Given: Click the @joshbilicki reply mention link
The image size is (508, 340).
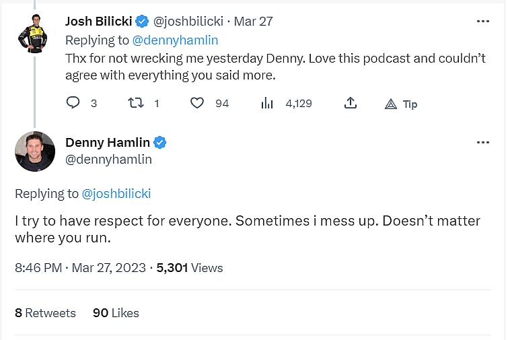Looking at the screenshot, I should 116,194.
